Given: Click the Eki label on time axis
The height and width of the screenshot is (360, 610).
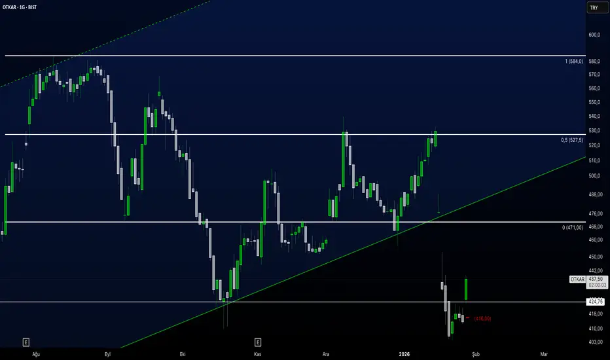Looking at the screenshot, I should point(183,354).
